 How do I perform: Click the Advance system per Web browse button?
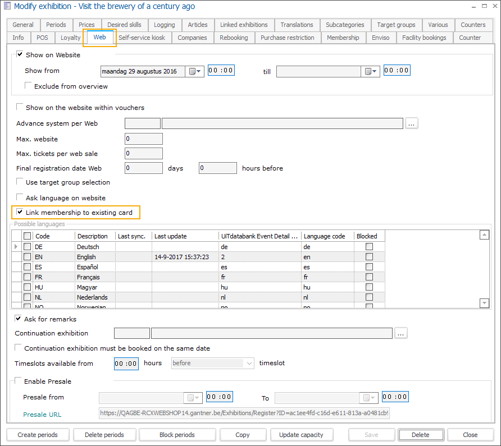coord(412,123)
